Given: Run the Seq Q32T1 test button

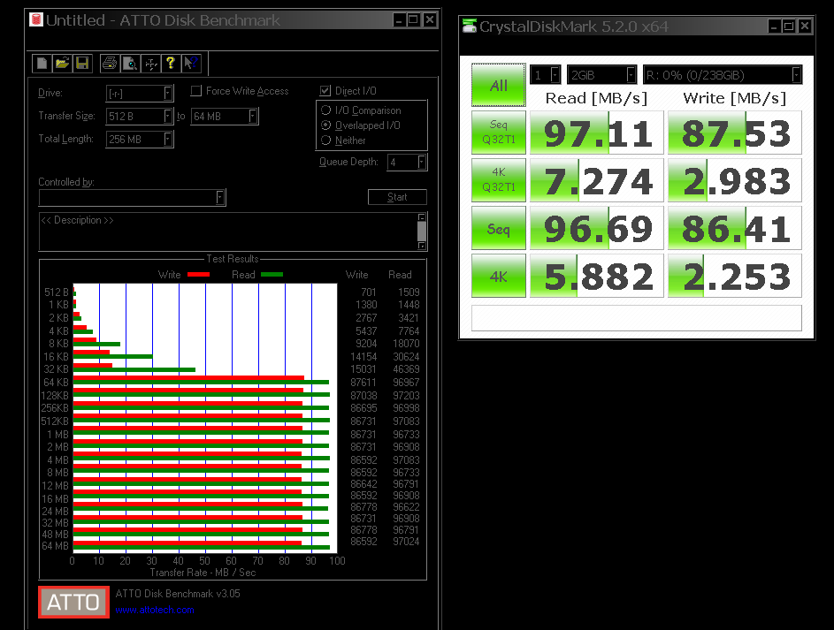Looking at the screenshot, I should click(499, 133).
